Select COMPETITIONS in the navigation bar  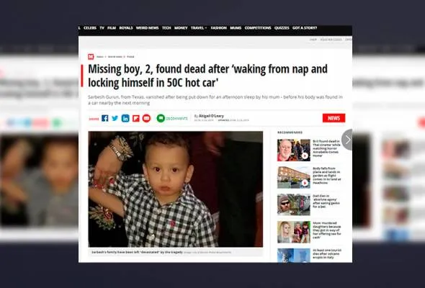click(x=258, y=28)
